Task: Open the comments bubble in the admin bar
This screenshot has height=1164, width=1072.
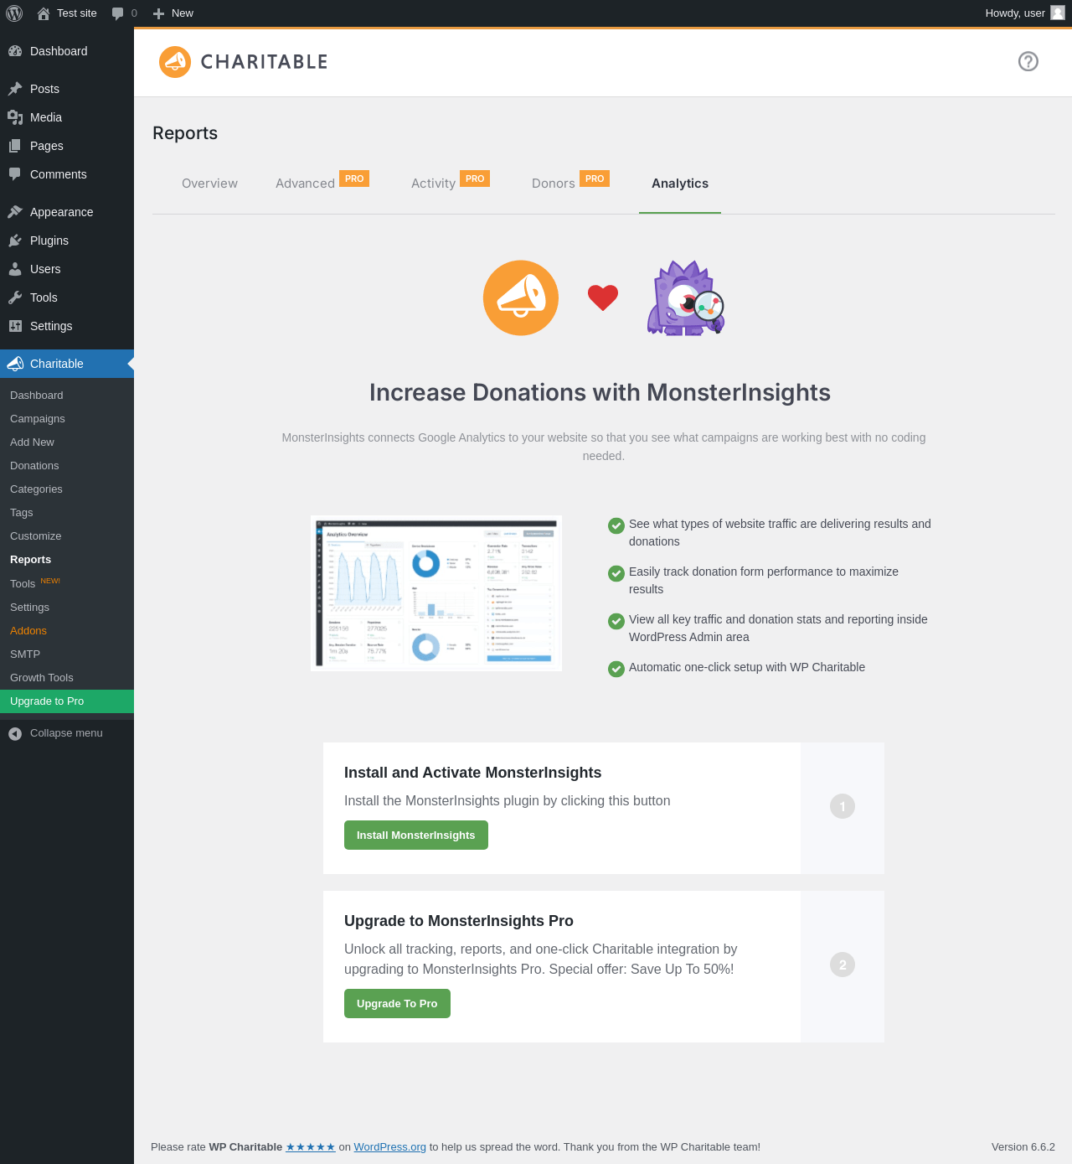Action: 117,13
